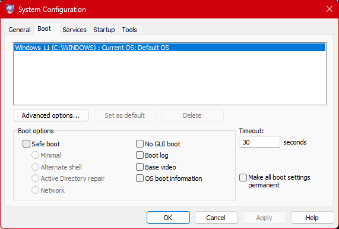Image resolution: width=339 pixels, height=229 pixels.
Task: Select the Network safe boot option
Action: pos(35,190)
